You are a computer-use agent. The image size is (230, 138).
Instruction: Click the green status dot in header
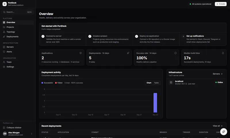[x=190, y=4]
